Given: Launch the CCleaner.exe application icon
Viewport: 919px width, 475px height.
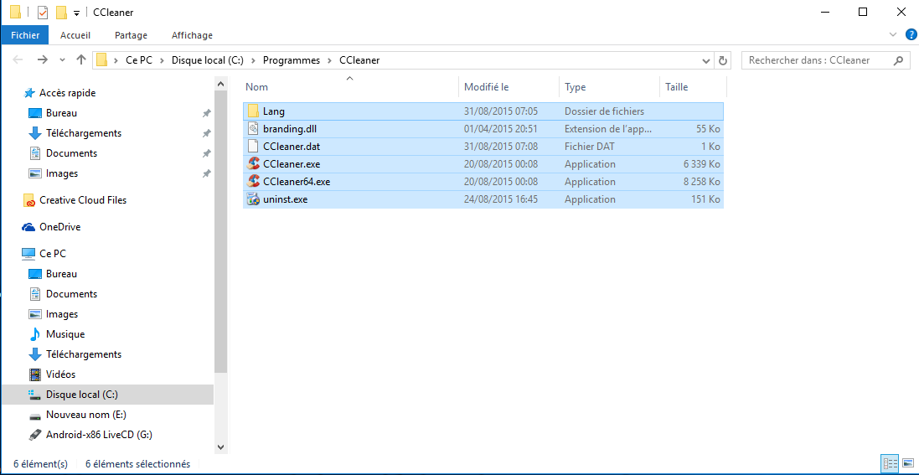Looking at the screenshot, I should (253, 163).
